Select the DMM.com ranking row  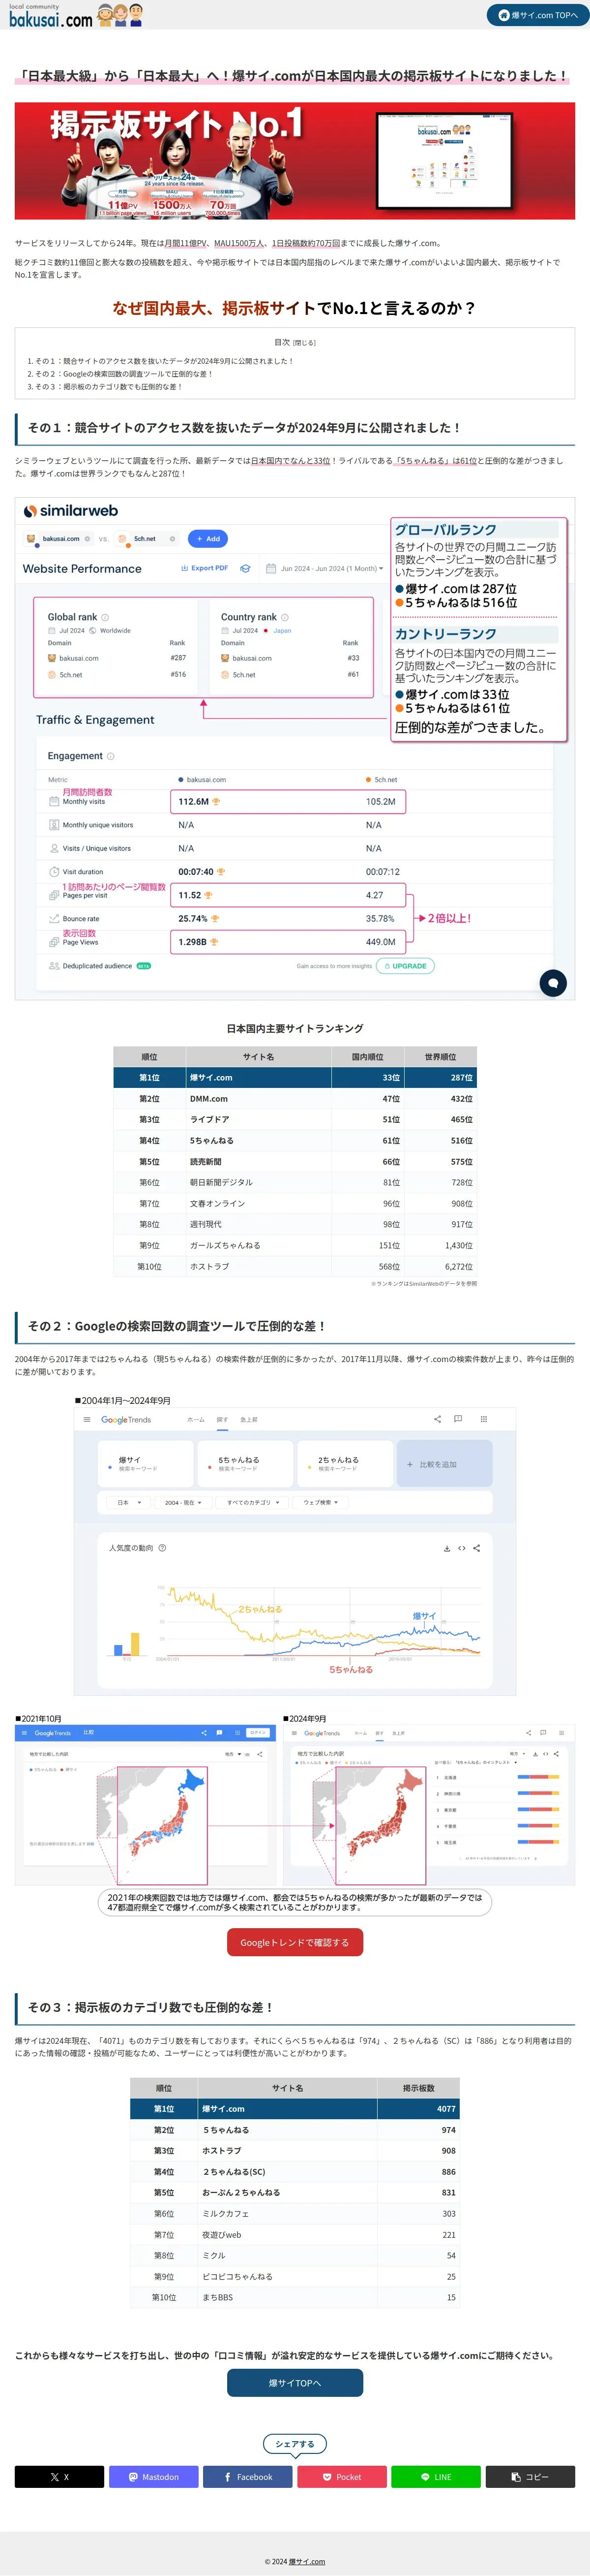295,1098
